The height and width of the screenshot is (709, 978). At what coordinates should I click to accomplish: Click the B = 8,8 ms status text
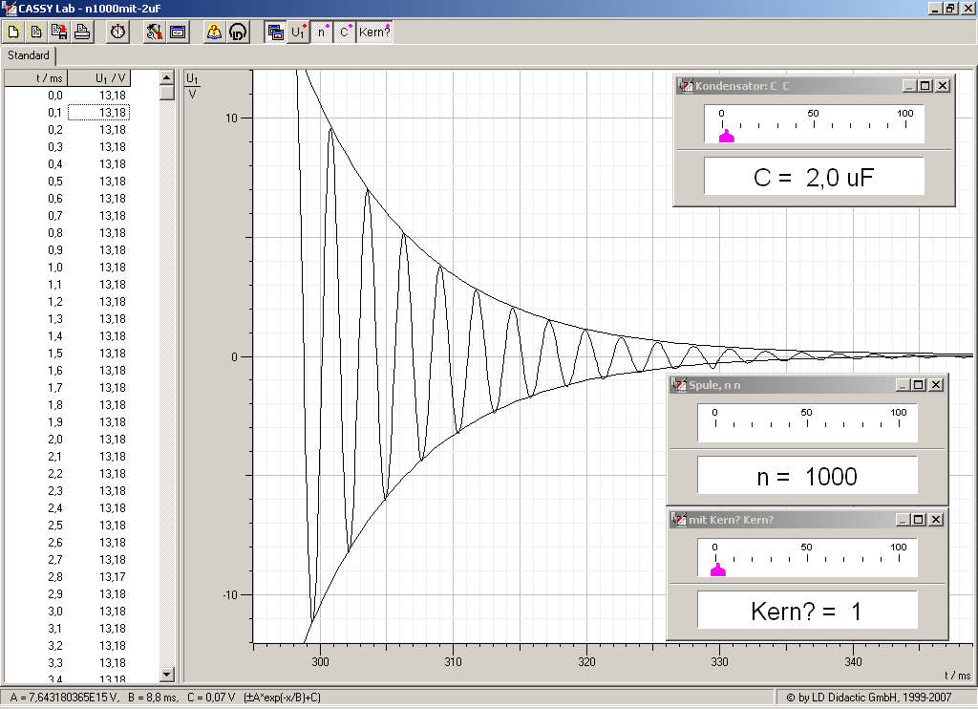click(x=153, y=698)
